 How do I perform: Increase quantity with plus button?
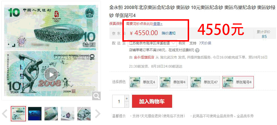(127, 98)
